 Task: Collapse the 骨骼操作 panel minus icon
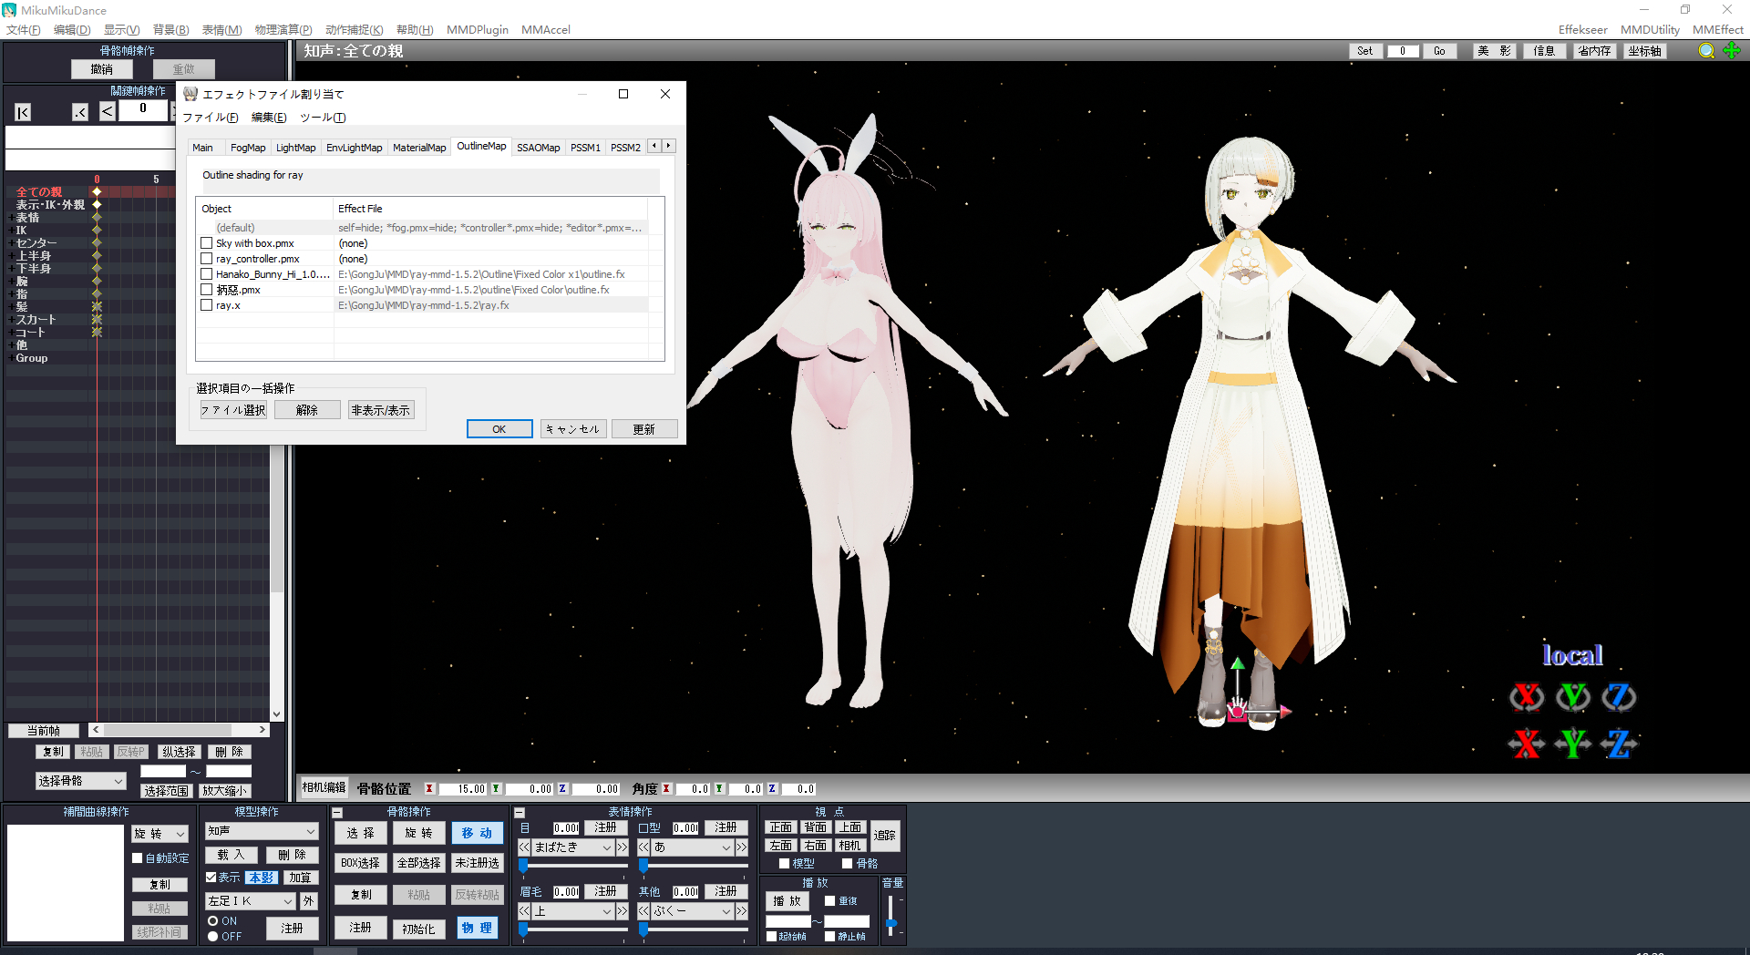[337, 813]
